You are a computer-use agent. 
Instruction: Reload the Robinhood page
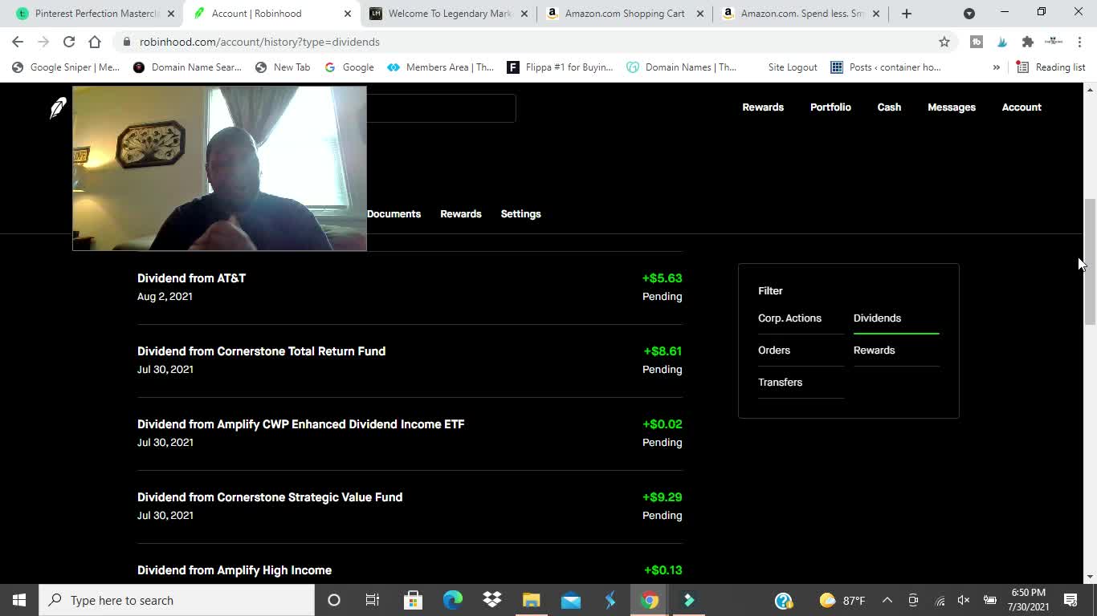pyautogui.click(x=69, y=42)
